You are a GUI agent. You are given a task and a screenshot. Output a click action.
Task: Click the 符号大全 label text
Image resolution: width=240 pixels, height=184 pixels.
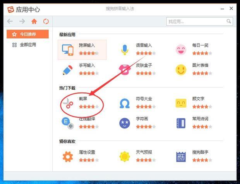click(144, 99)
